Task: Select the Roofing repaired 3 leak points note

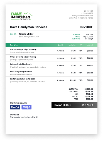Action: pyautogui.click(x=21, y=60)
